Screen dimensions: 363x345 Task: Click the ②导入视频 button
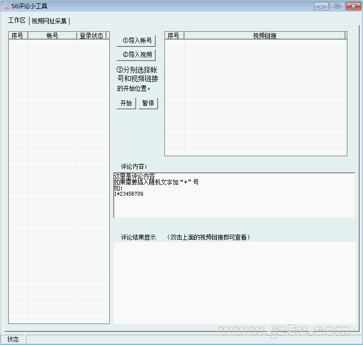coord(136,55)
